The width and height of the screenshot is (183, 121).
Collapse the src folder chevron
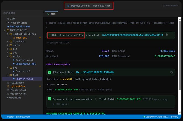pyautogui.click(x=7, y=67)
